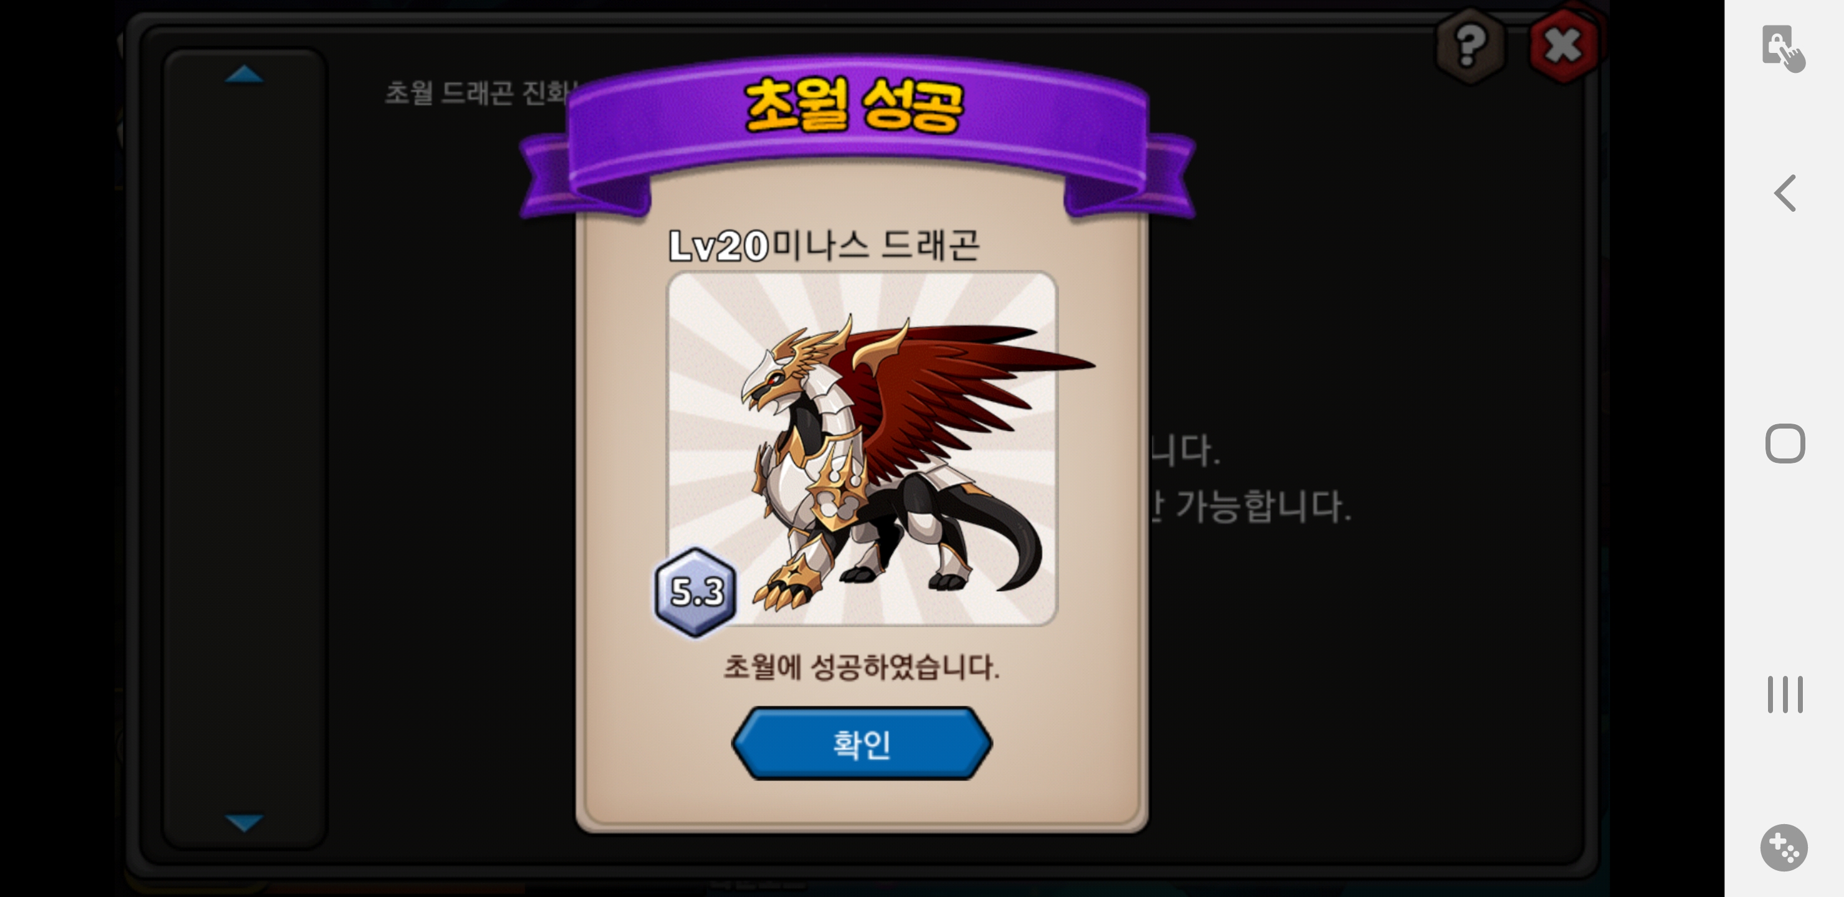Click the Lv20미나스 드래곤 name label
The height and width of the screenshot is (897, 1844).
click(x=823, y=245)
